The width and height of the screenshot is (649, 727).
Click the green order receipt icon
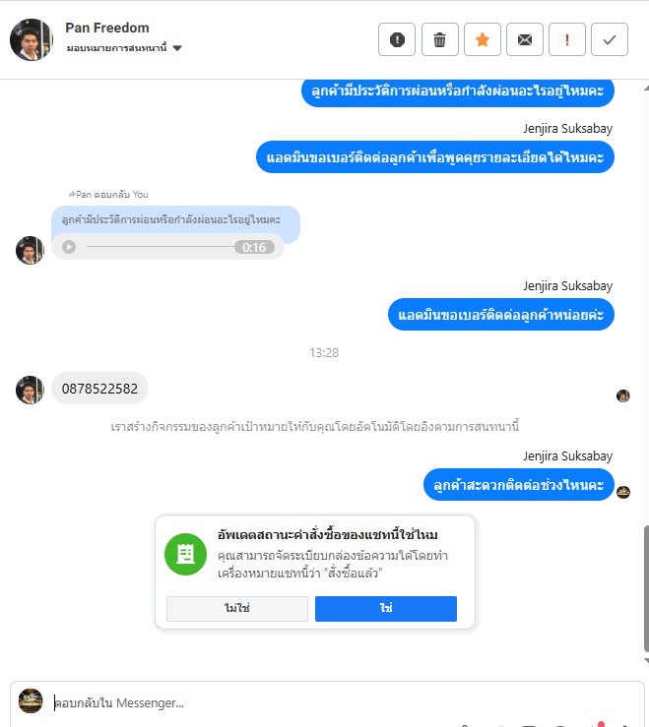tap(186, 554)
